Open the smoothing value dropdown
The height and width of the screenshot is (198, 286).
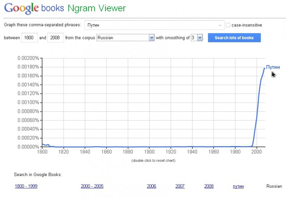coord(197,38)
